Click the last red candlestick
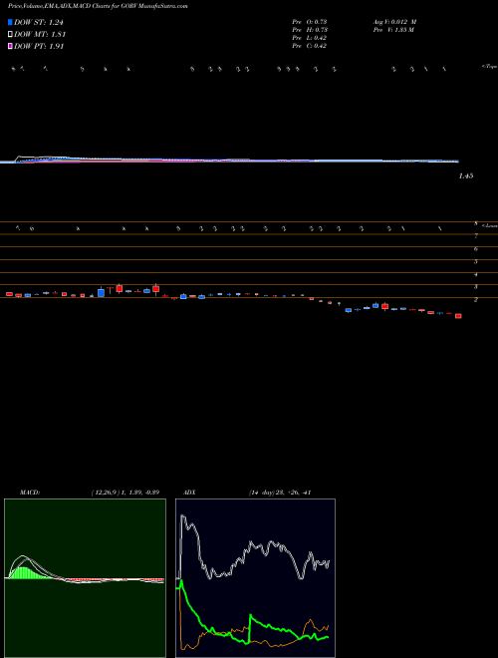Screen dimensions: 498x658 pyautogui.click(x=458, y=316)
